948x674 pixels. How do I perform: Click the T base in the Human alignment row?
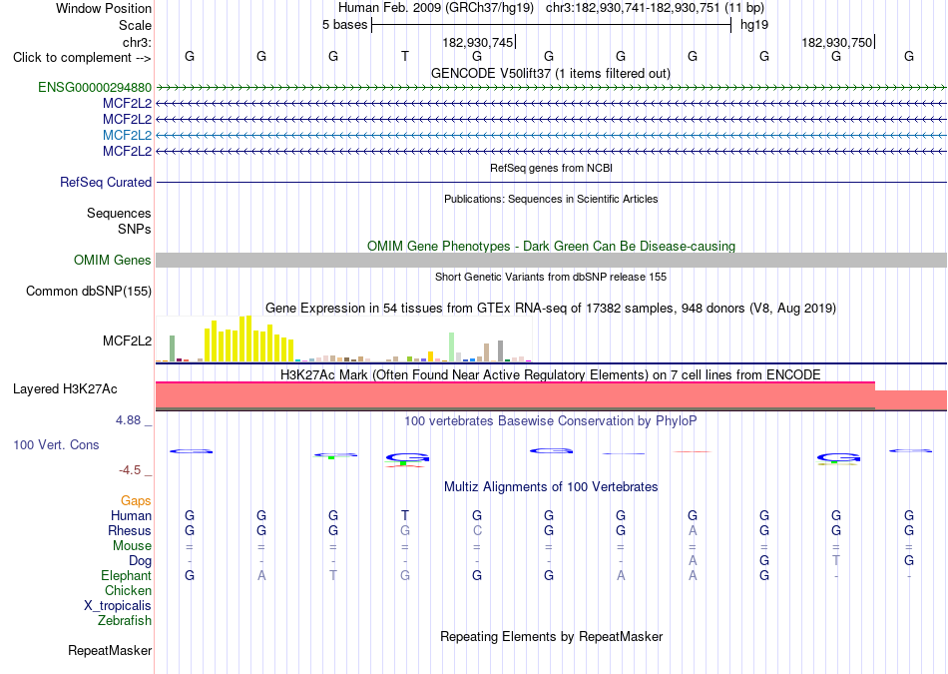click(405, 515)
